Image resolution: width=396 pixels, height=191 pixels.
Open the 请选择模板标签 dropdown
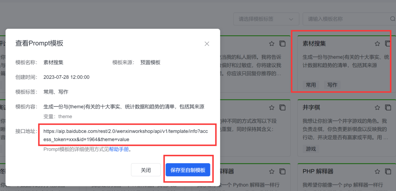click(x=266, y=19)
